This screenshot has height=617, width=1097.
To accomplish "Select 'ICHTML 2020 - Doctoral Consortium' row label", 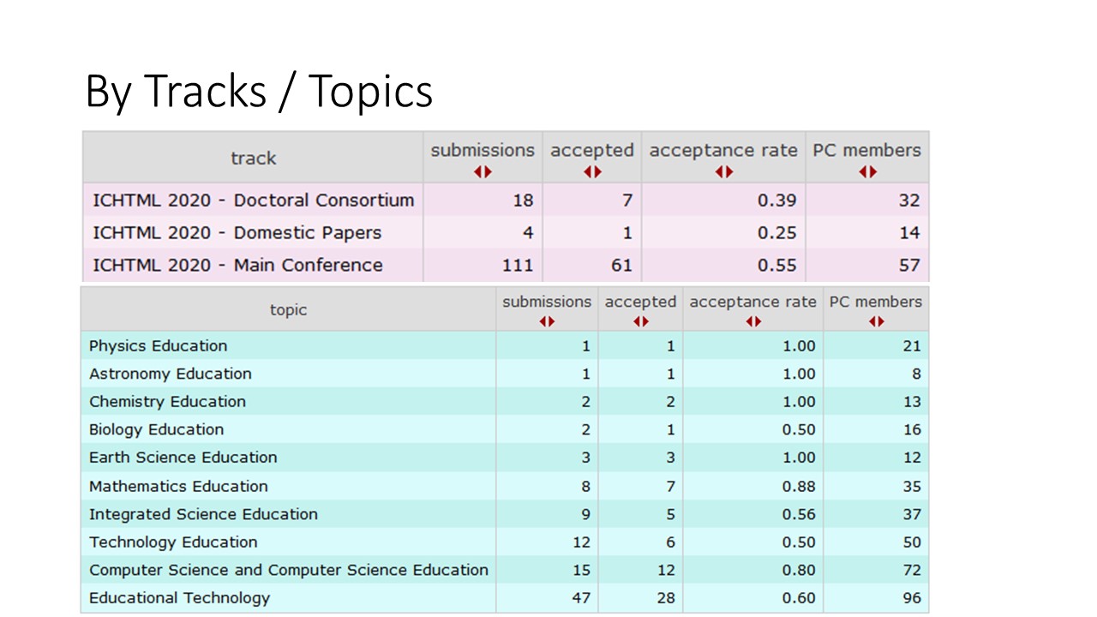I will [x=254, y=201].
